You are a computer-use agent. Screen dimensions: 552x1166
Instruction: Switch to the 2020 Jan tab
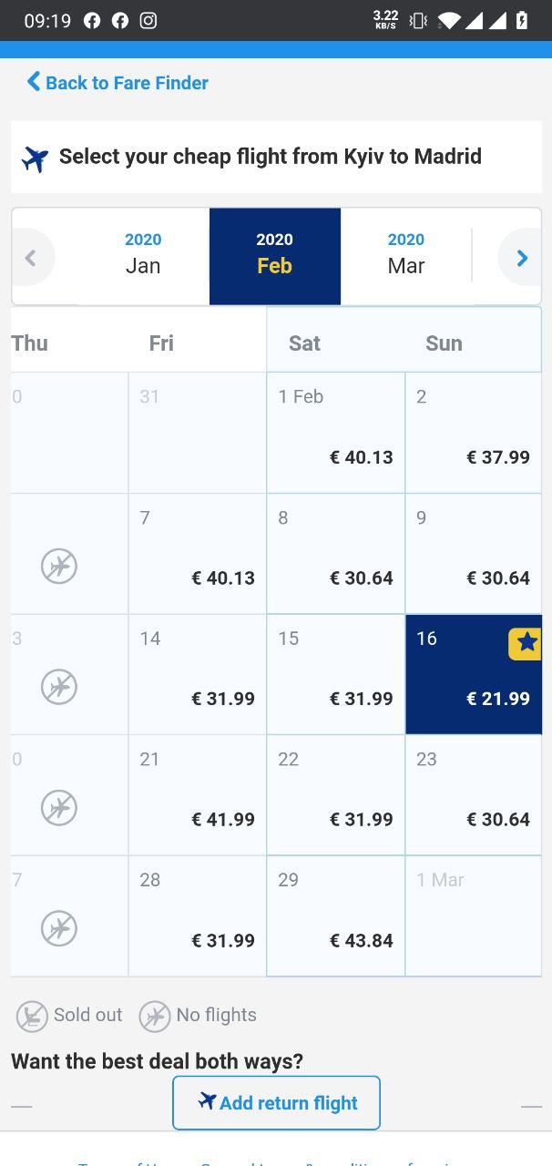[x=143, y=253]
